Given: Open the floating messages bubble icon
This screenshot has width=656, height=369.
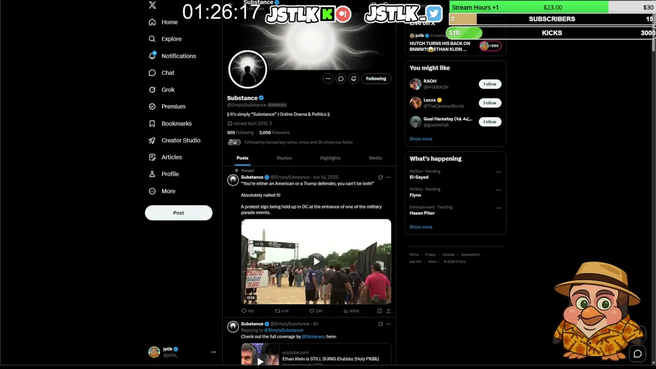Looking at the screenshot, I should pyautogui.click(x=638, y=354).
